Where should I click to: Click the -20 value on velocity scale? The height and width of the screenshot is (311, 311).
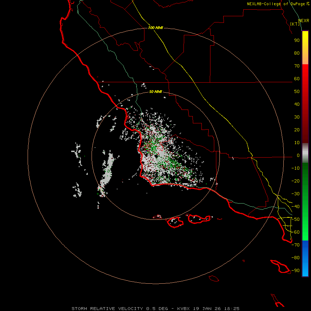point(295,181)
